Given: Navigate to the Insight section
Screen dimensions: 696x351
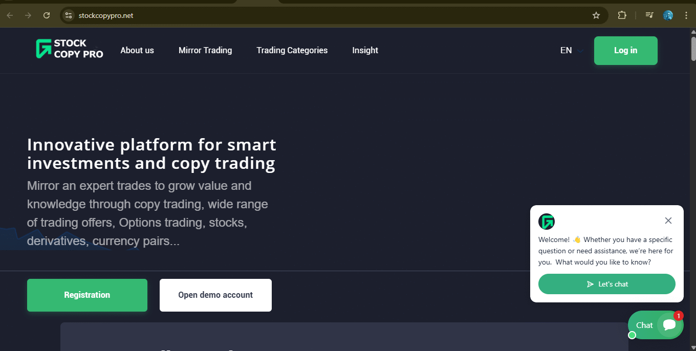Looking at the screenshot, I should click(365, 50).
